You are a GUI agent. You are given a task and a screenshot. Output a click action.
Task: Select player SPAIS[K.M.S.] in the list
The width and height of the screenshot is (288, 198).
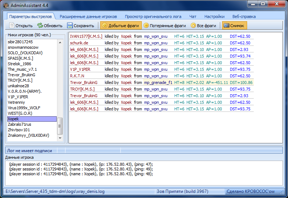click(32, 58)
